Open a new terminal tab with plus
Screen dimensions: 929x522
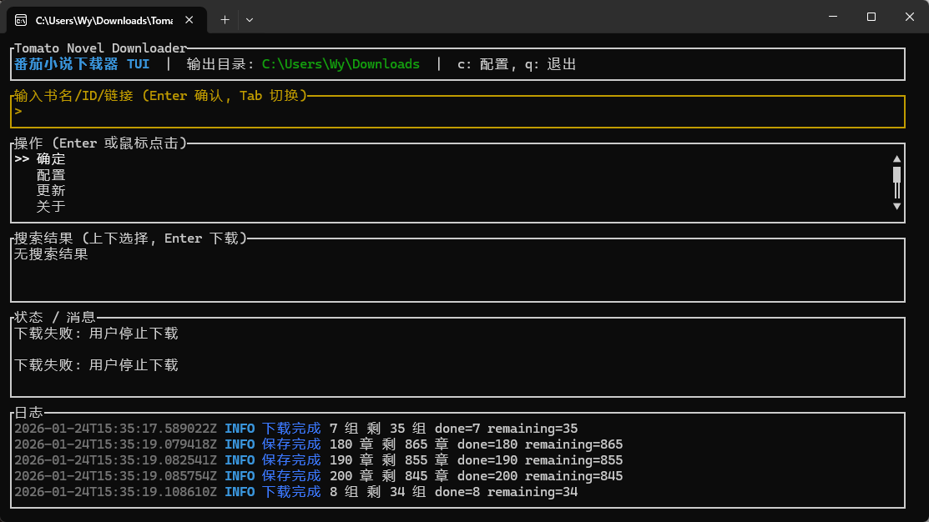point(224,19)
